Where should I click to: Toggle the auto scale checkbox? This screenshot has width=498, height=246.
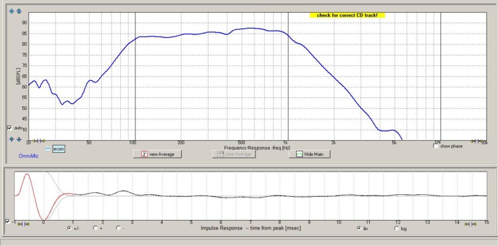click(x=9, y=128)
